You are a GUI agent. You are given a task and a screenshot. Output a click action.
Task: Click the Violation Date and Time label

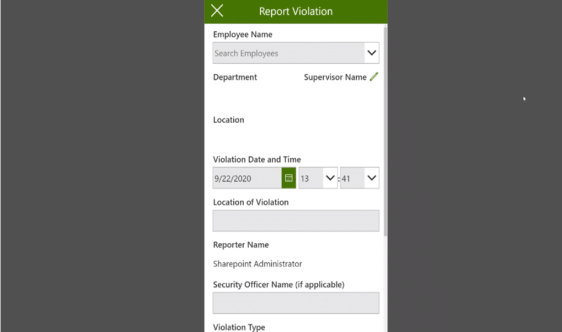[x=257, y=159]
